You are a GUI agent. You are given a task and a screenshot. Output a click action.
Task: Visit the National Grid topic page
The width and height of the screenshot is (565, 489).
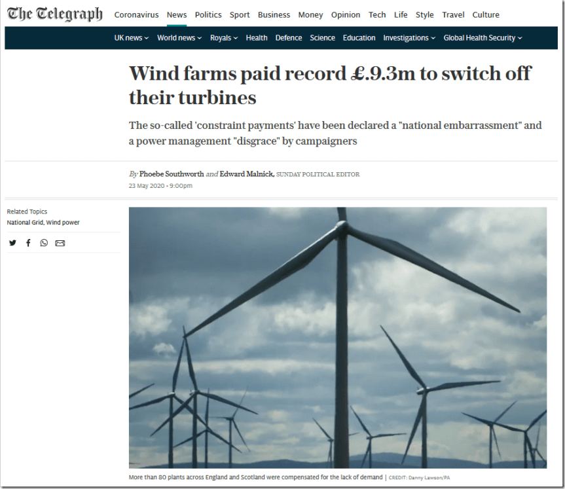(x=24, y=222)
